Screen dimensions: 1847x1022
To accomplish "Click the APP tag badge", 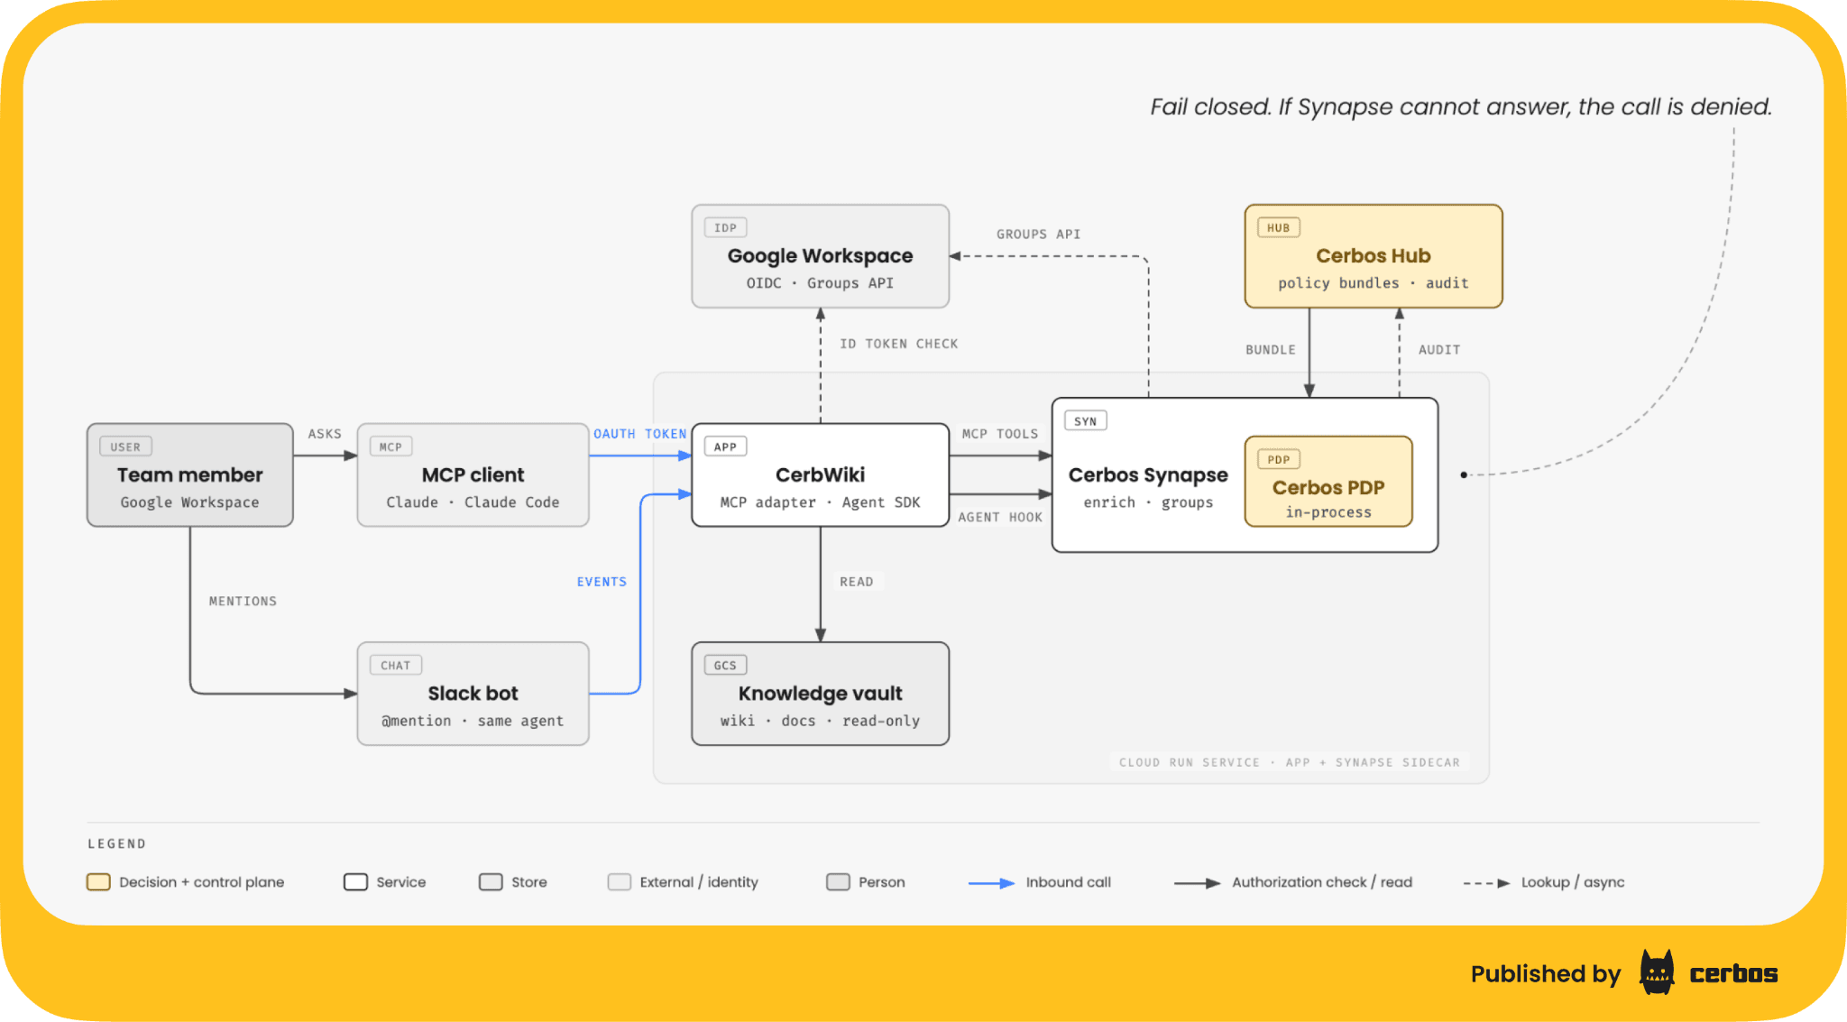I will tap(725, 447).
